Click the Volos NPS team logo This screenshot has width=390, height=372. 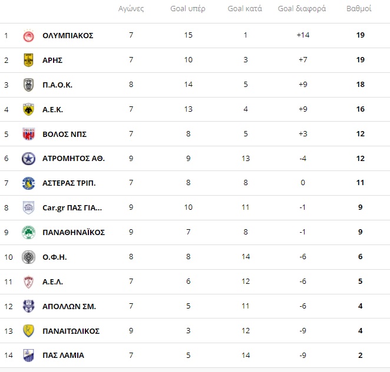pyautogui.click(x=29, y=134)
